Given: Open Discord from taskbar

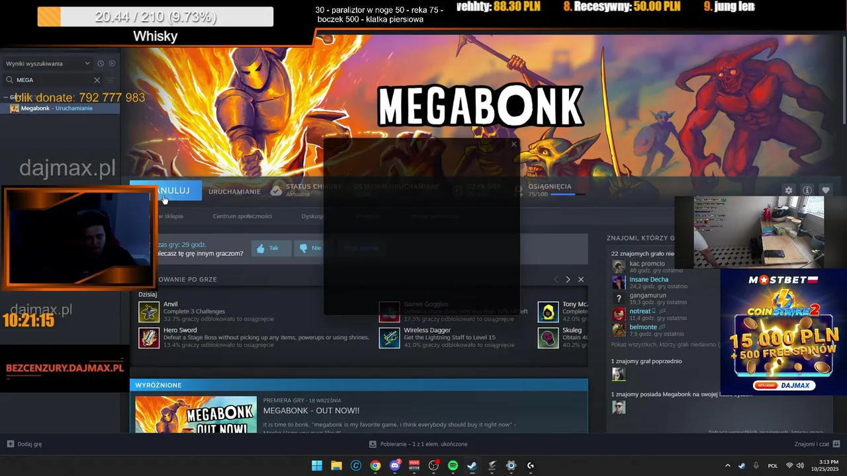Looking at the screenshot, I should coord(395,465).
